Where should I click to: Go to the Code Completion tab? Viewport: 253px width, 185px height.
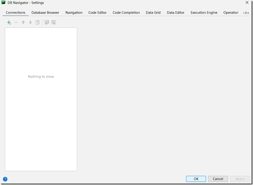[126, 13]
